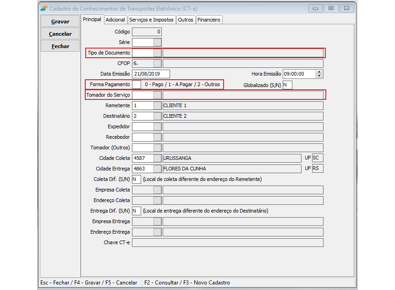This screenshot has width=395, height=290.
Task: Increase Hora Emissão with the up arrow
Action: click(319, 72)
